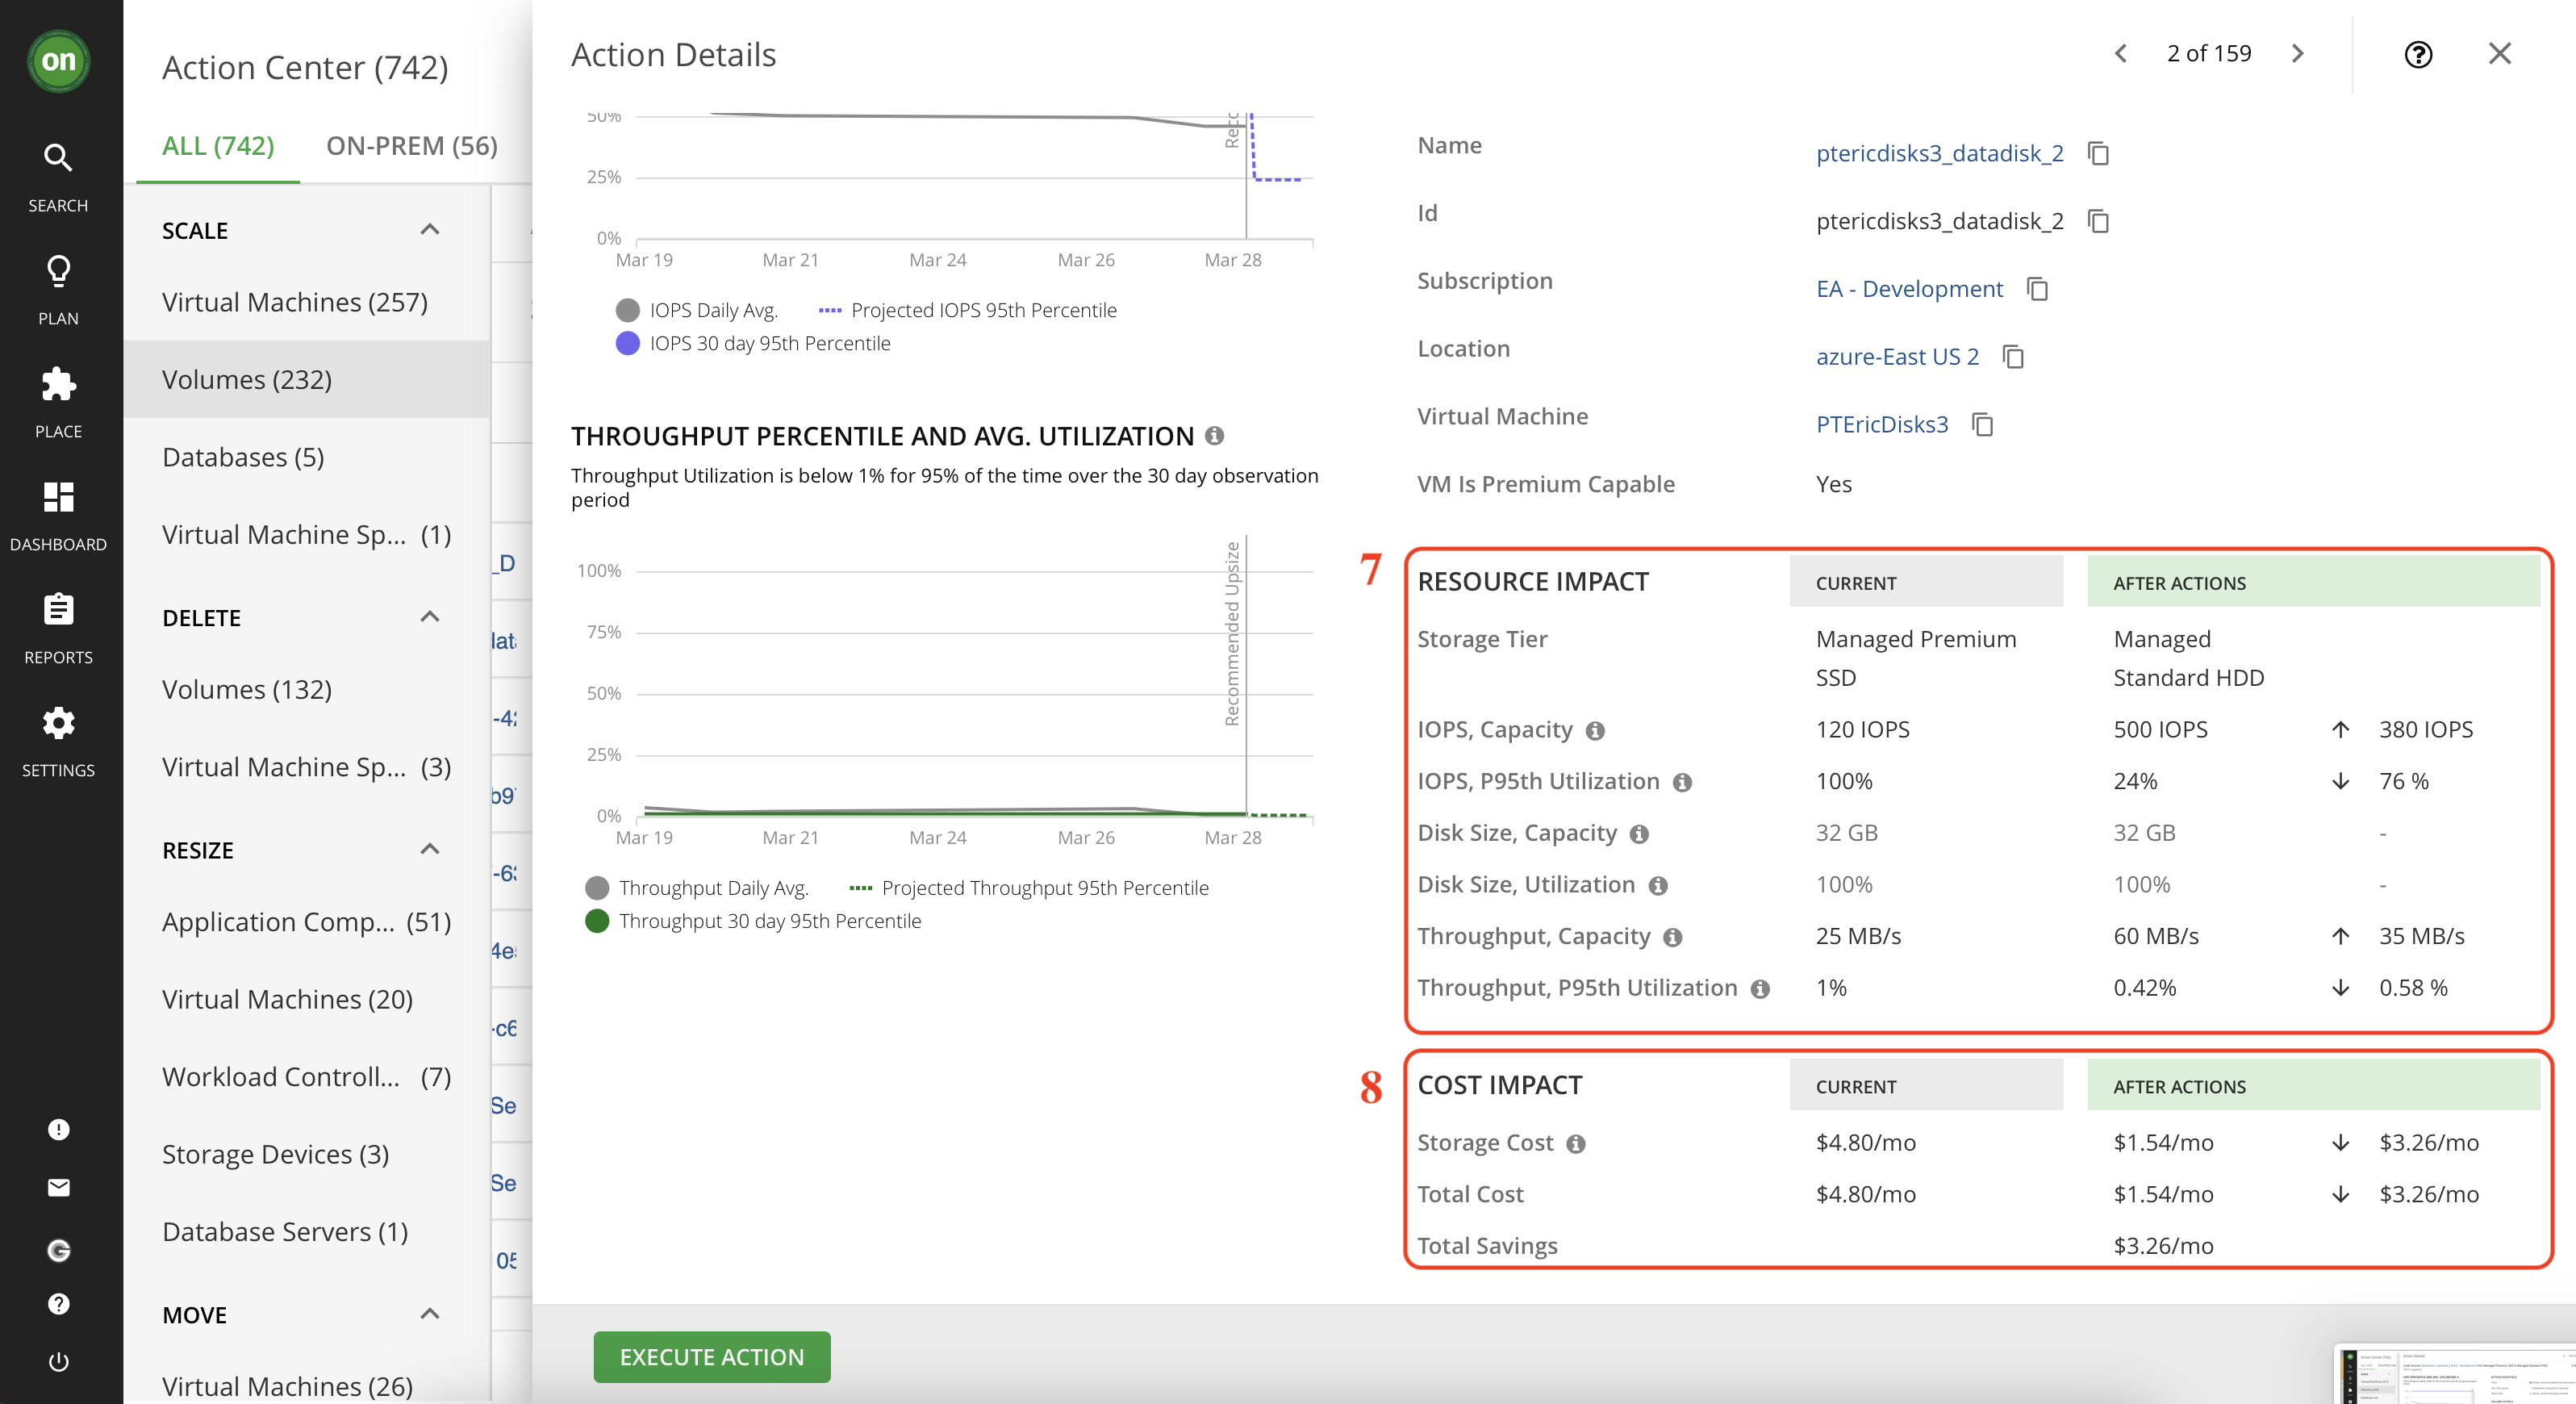Click the OnSpring logo icon top-left
The image size is (2576, 1404).
point(61,56)
